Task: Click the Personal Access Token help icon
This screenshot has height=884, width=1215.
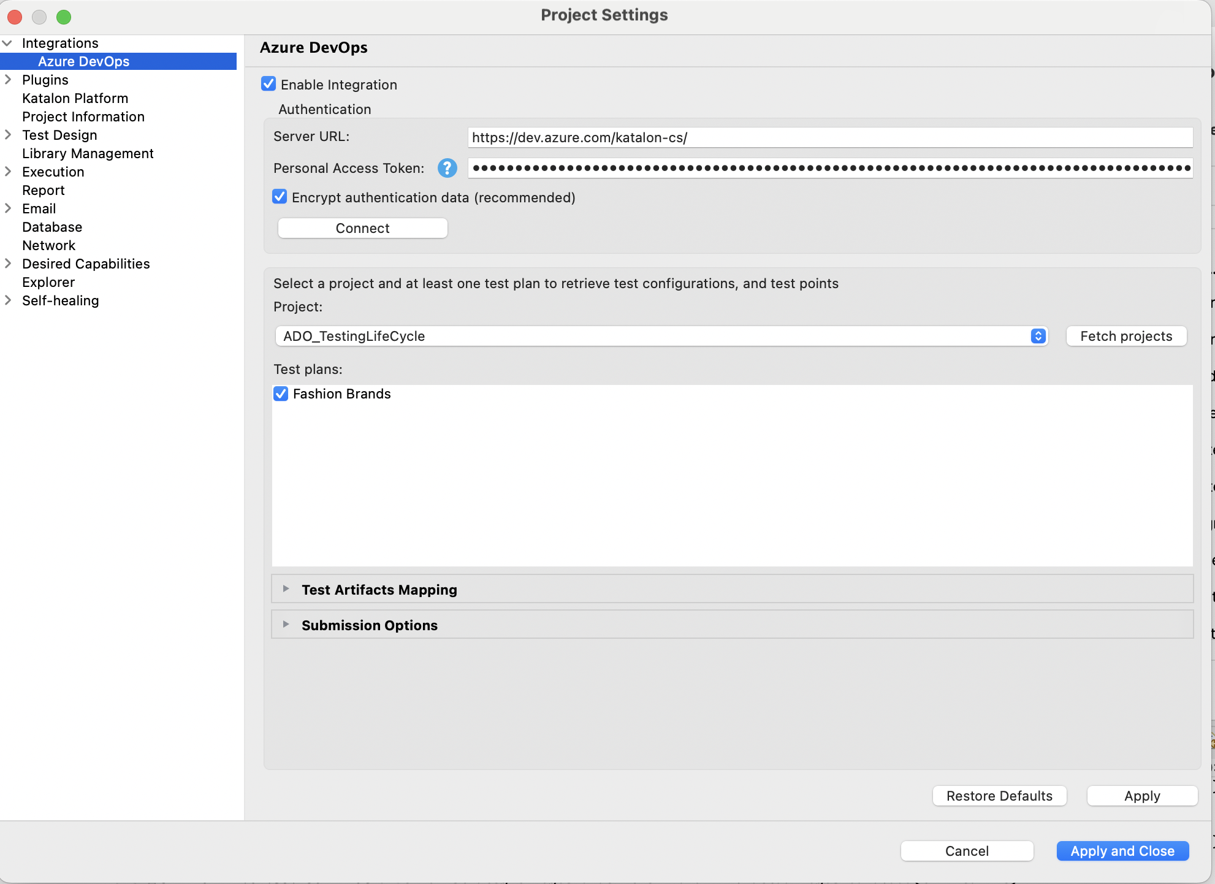Action: (447, 169)
